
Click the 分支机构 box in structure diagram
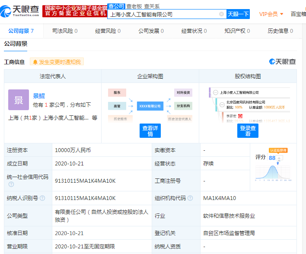pos(183,106)
